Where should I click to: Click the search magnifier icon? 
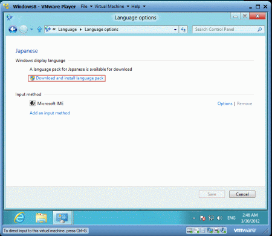260,30
